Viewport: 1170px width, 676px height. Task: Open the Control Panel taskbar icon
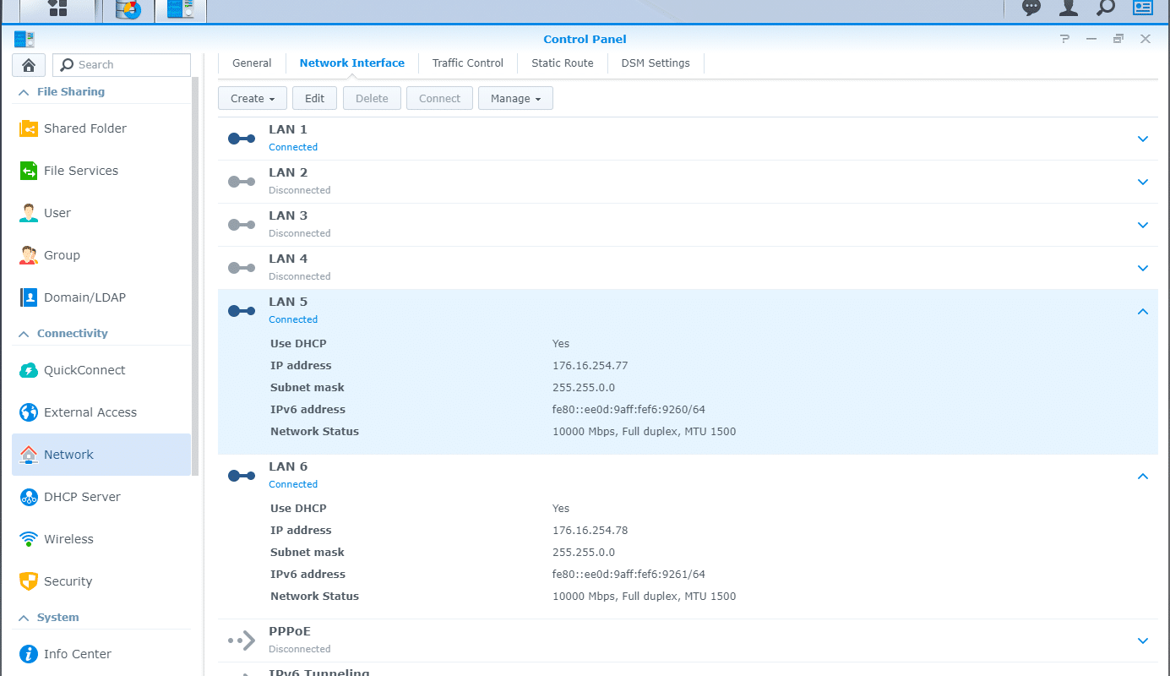pyautogui.click(x=180, y=9)
